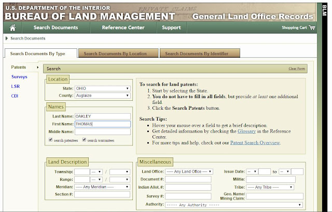The width and height of the screenshot is (332, 212).
Task: Click the Clear Form link
Action: click(297, 69)
